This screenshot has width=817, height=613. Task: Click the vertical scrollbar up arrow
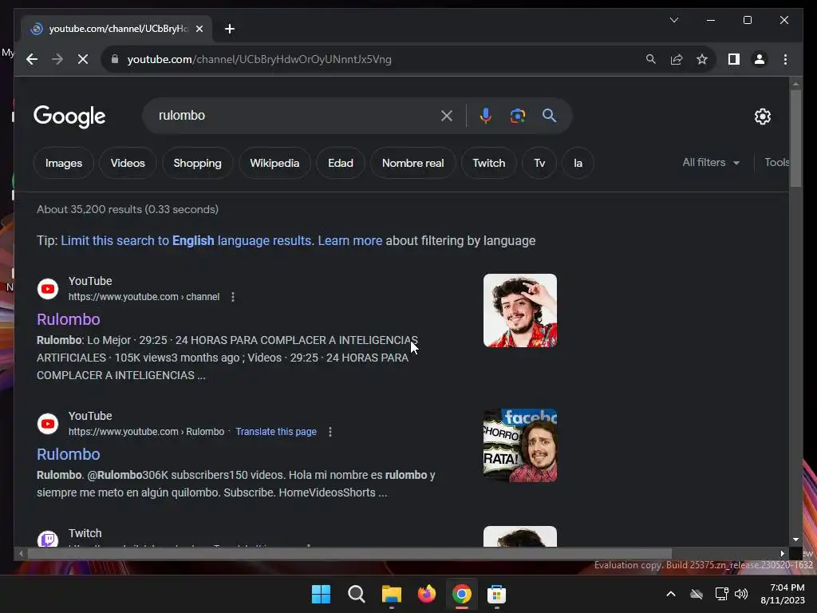coord(795,83)
